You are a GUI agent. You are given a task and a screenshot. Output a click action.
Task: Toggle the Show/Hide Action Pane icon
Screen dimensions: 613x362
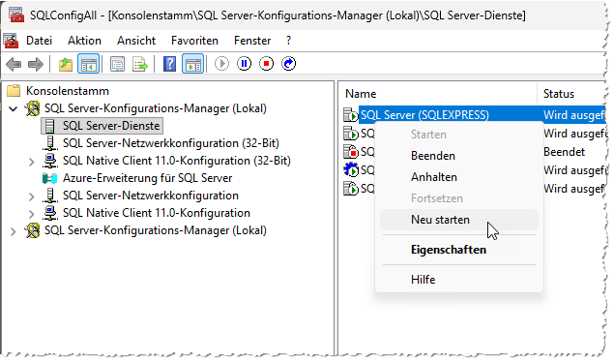[192, 64]
